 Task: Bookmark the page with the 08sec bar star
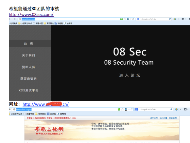point(125,19)
